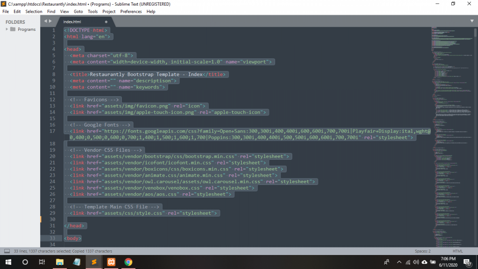Open the Selection menu
Viewport: 478px width, 269px height.
tap(34, 11)
